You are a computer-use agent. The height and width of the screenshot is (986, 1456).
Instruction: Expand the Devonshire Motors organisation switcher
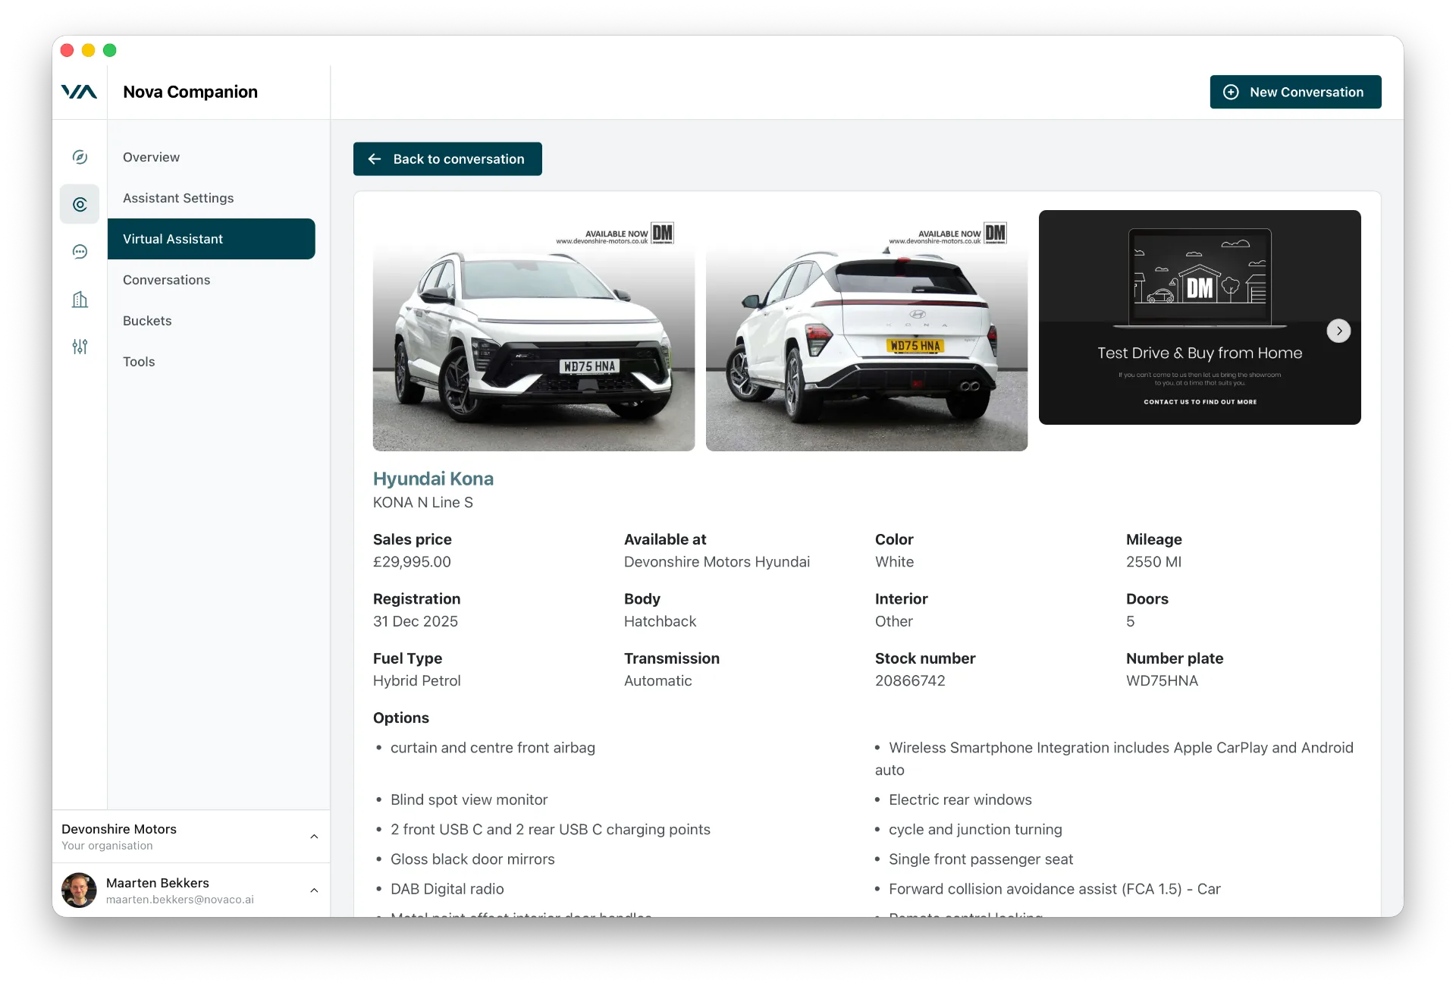click(314, 837)
